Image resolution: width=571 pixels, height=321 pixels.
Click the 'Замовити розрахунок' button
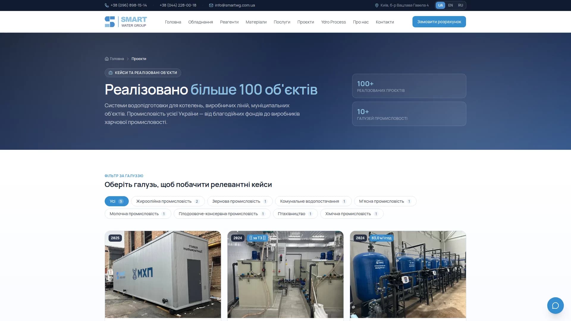[x=439, y=22]
